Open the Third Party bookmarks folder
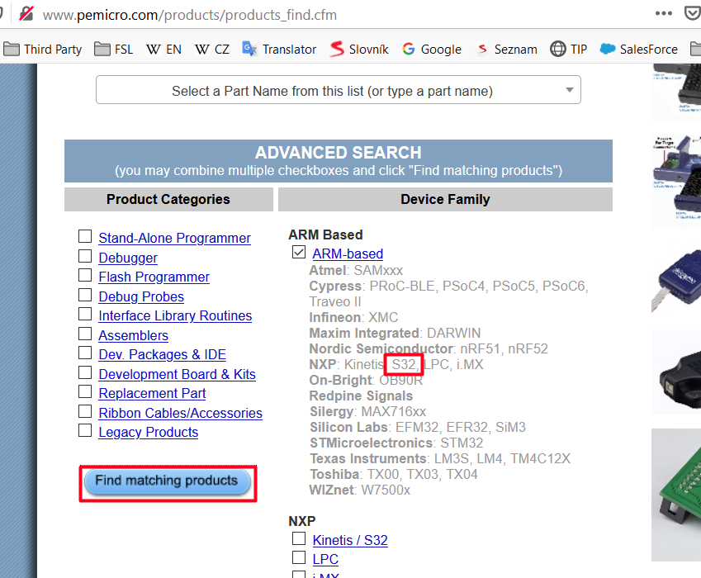 pos(43,49)
